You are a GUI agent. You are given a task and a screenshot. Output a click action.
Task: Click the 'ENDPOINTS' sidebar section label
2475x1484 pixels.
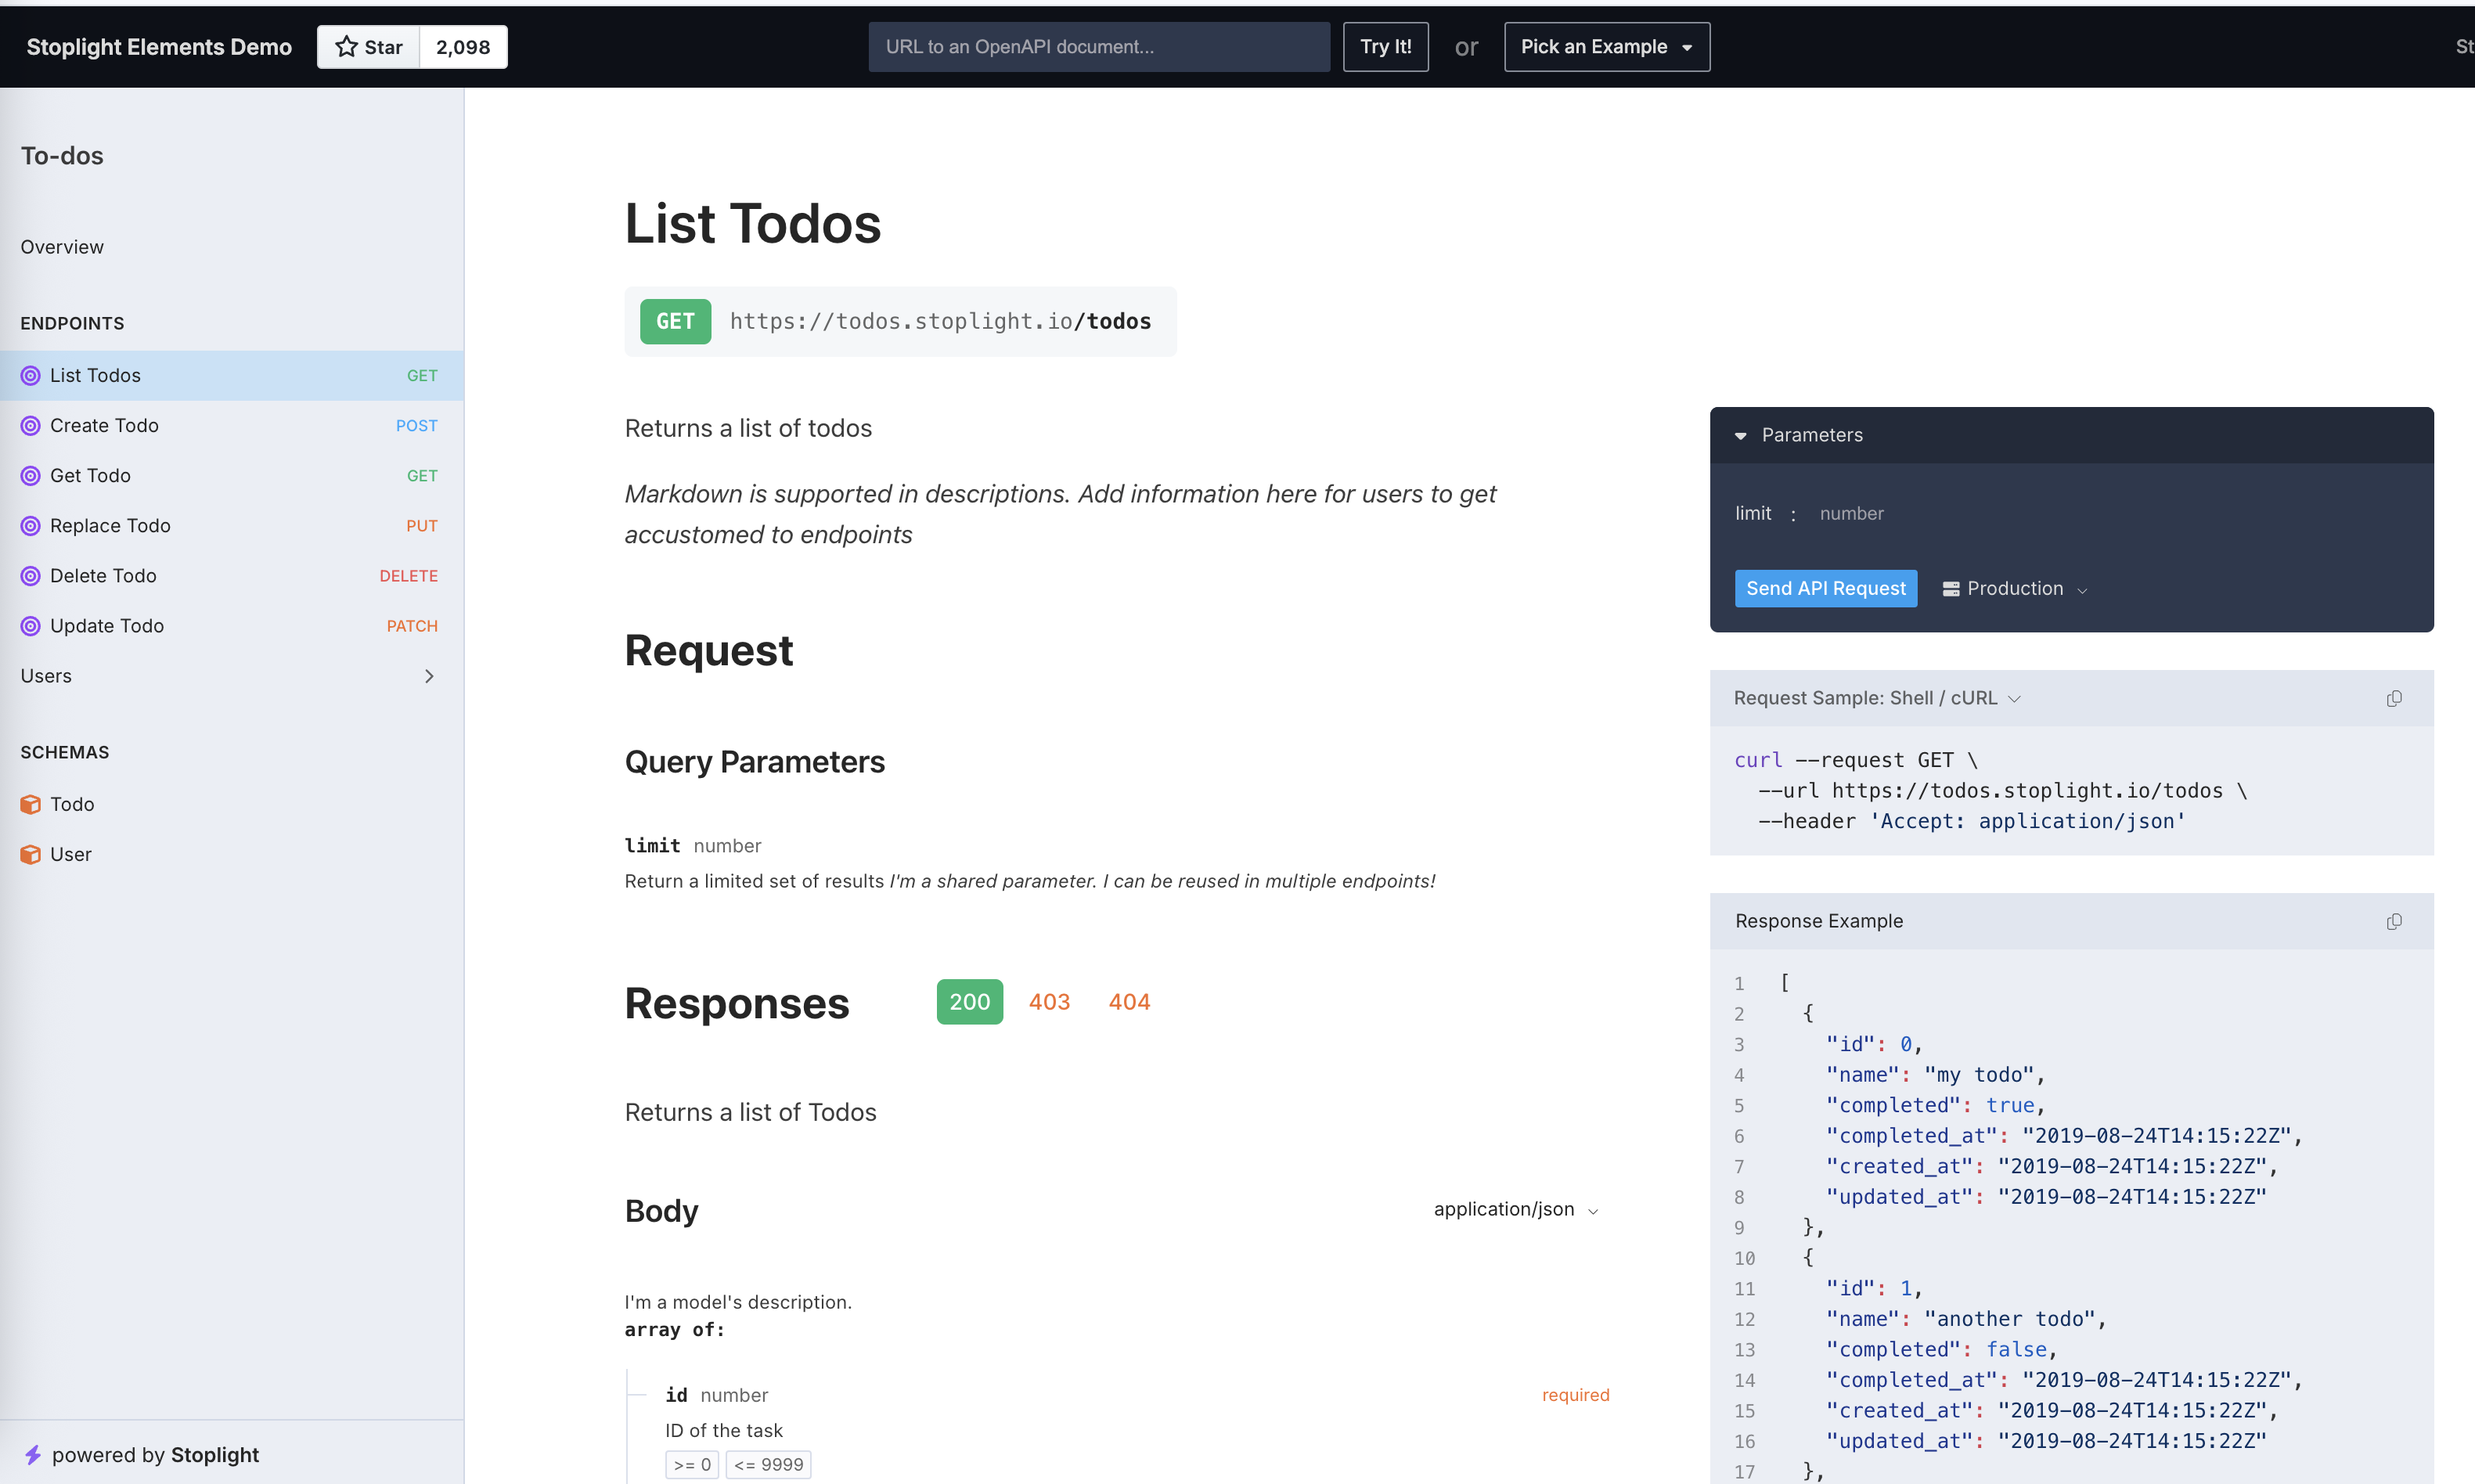click(x=72, y=324)
